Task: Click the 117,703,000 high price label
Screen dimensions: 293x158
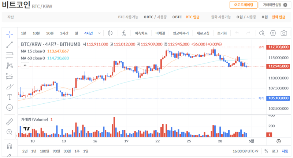Action: tap(278, 47)
